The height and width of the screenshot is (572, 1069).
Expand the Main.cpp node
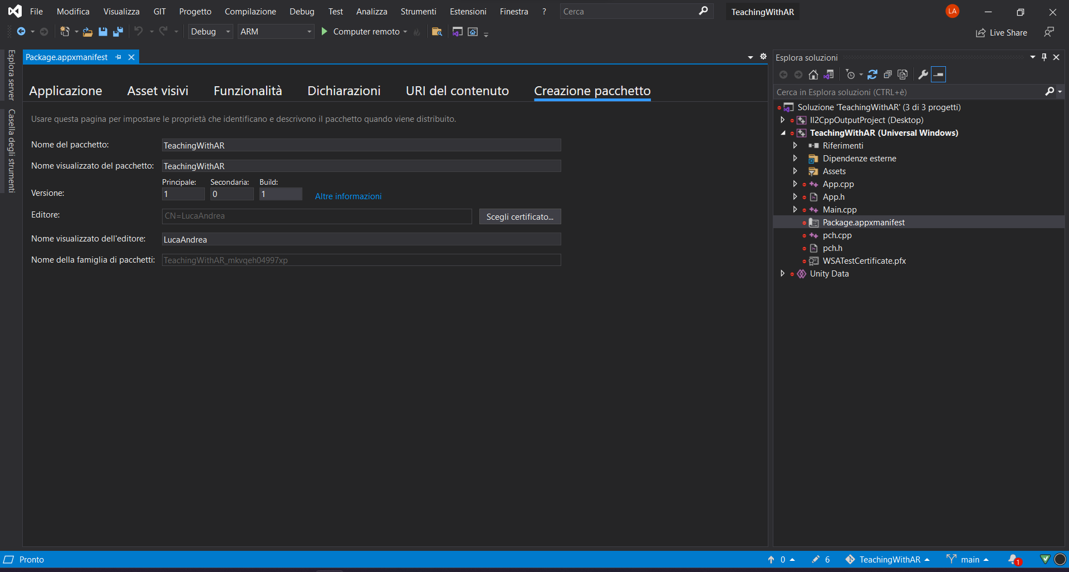tap(795, 210)
